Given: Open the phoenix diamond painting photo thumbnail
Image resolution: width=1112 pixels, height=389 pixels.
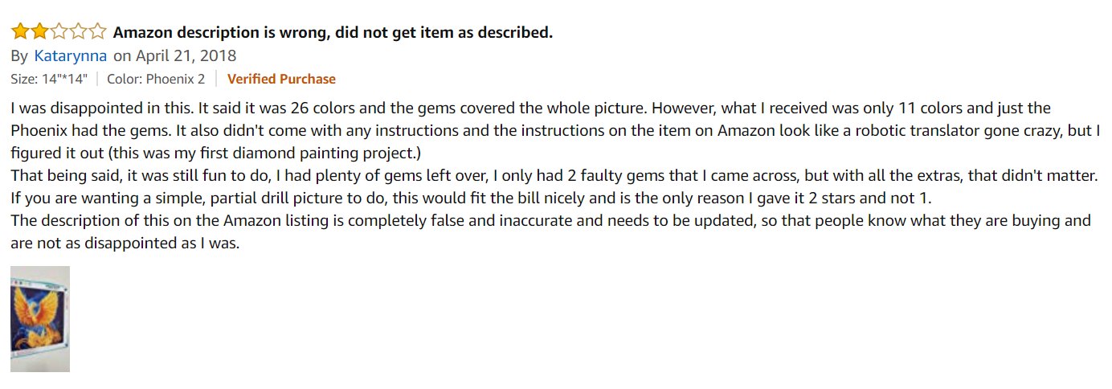Looking at the screenshot, I should (40, 319).
